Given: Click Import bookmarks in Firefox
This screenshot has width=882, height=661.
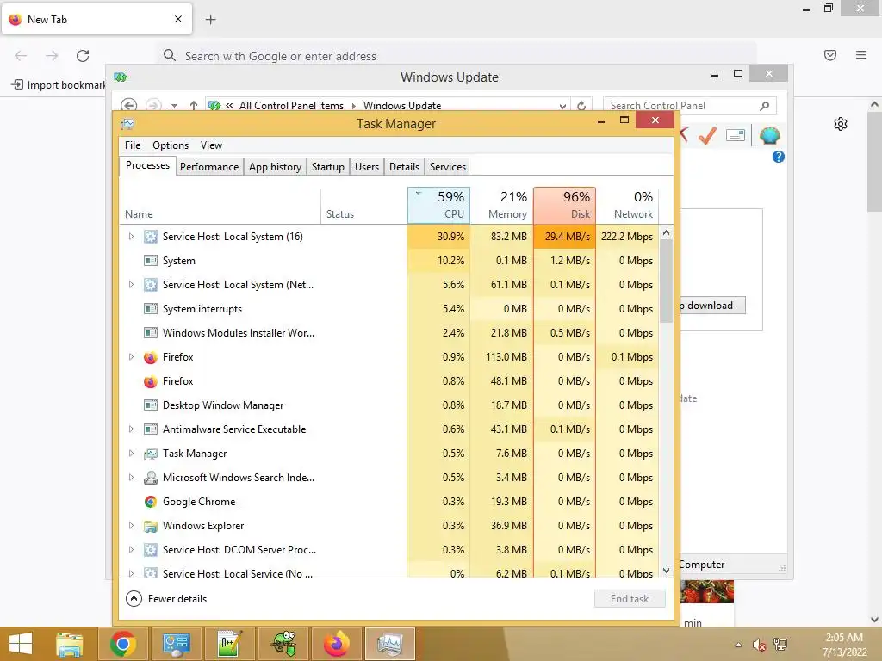Looking at the screenshot, I should (59, 85).
